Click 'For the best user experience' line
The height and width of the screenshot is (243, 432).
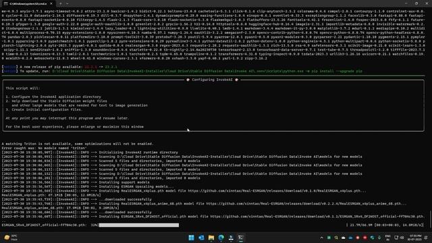75,126
